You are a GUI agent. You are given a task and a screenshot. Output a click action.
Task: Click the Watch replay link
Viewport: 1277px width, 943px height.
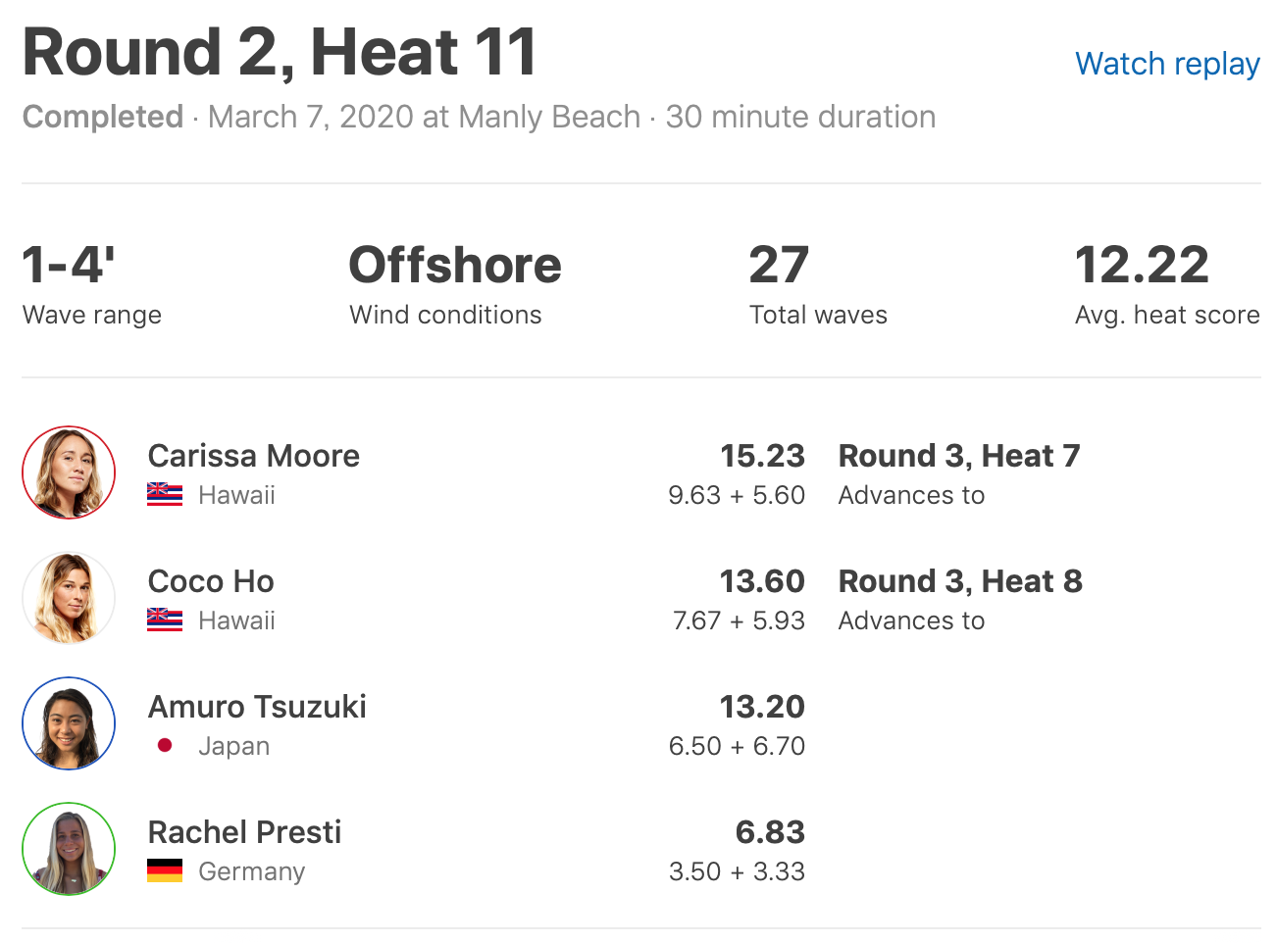pyautogui.click(x=1166, y=64)
